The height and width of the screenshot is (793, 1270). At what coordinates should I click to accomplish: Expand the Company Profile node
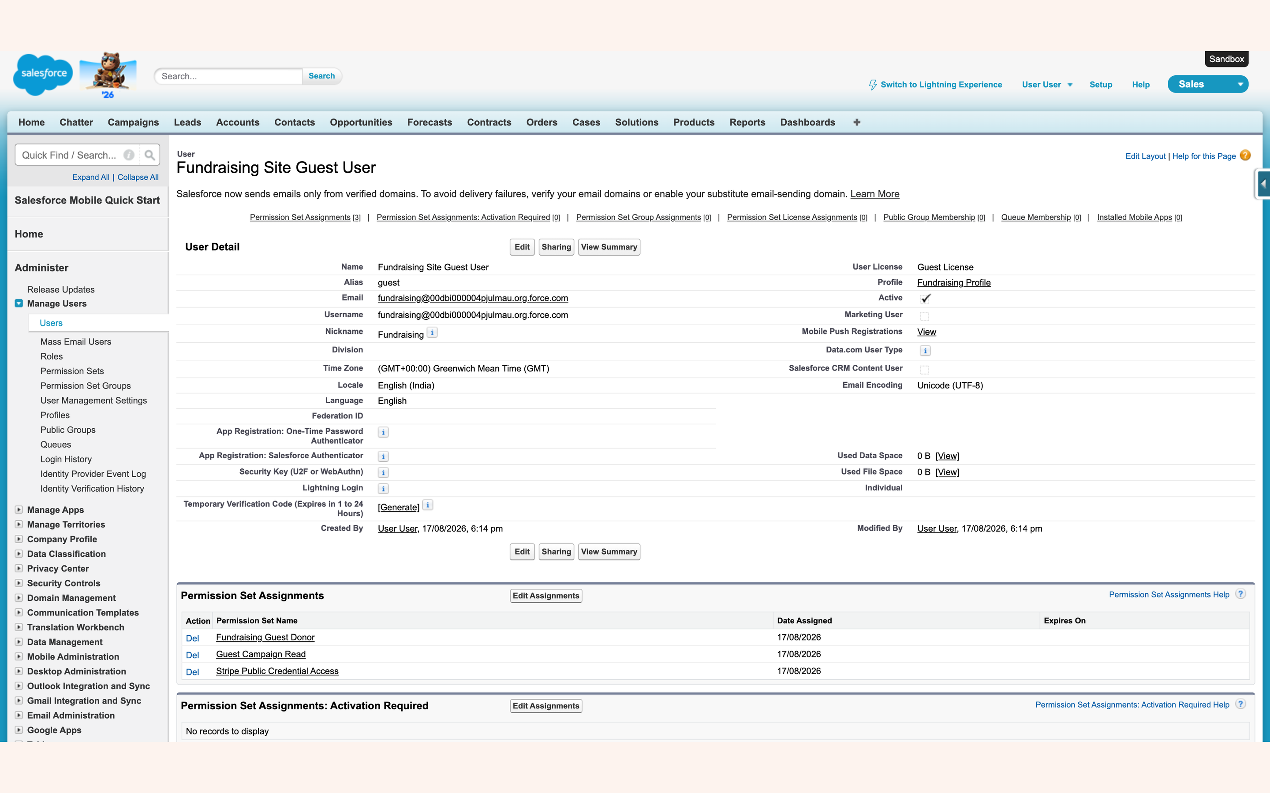tap(19, 539)
